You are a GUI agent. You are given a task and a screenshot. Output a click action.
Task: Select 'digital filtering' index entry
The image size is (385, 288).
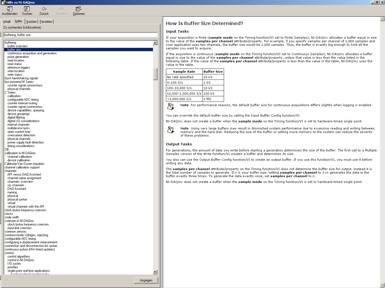click(16, 117)
